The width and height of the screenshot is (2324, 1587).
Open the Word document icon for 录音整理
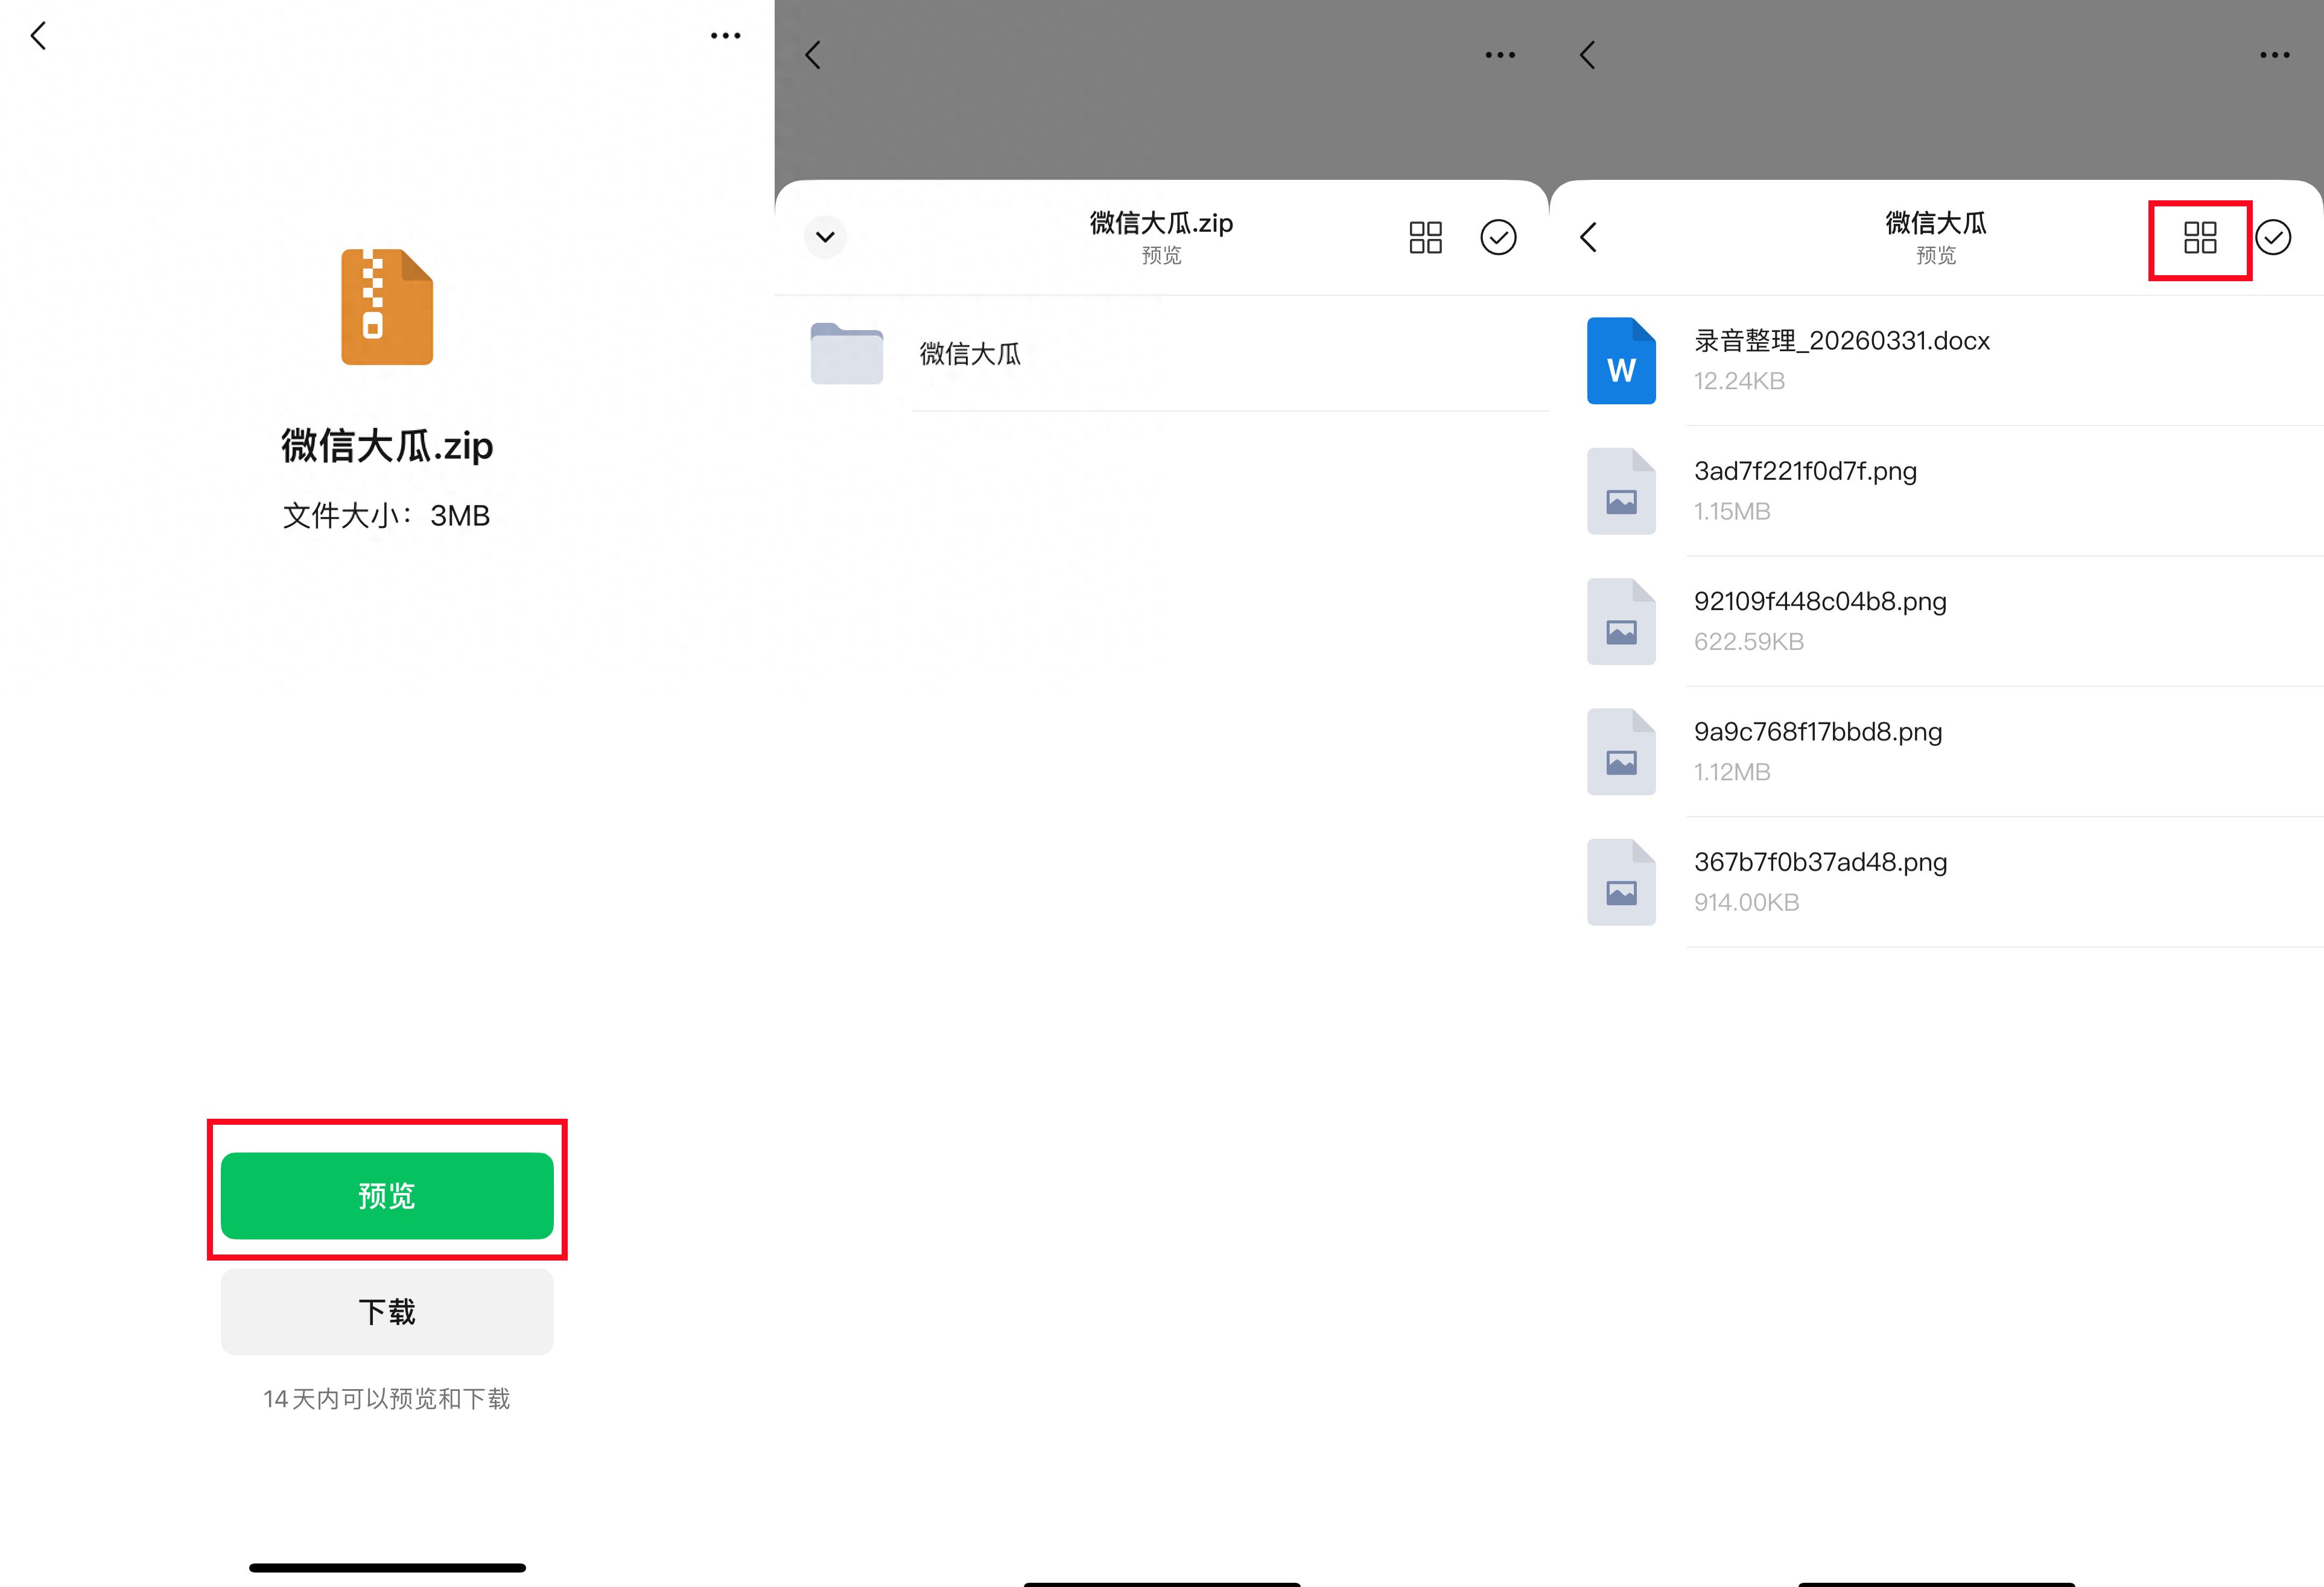pyautogui.click(x=1620, y=361)
